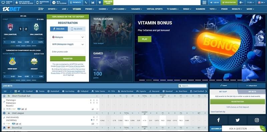Open settings gear in top bar
The height and width of the screenshot is (132, 267).
[241, 2]
